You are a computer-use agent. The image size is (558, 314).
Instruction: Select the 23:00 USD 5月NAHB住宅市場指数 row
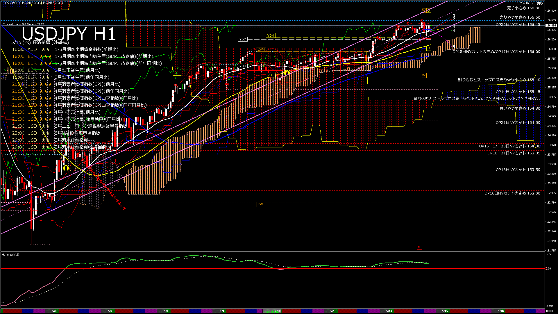coord(56,133)
